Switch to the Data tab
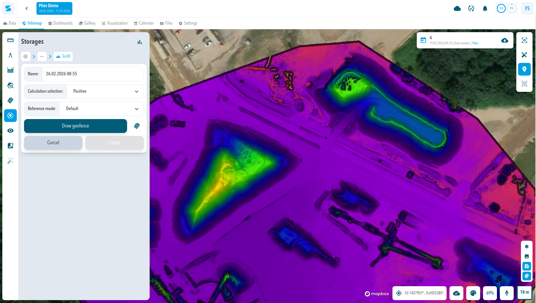This screenshot has height=303, width=536. pos(10,23)
